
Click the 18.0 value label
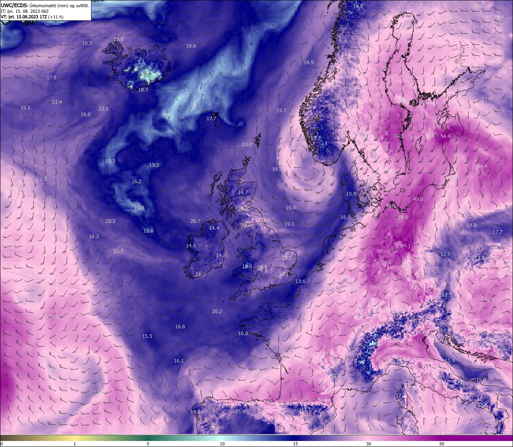click(x=85, y=115)
